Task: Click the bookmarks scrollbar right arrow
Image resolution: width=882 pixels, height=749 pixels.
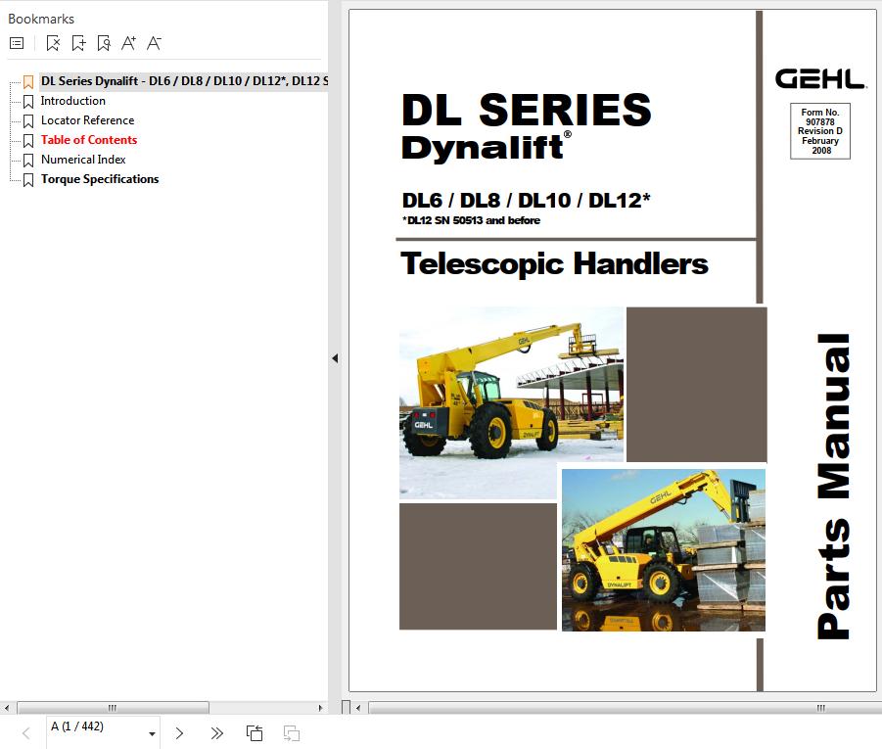Action: [x=321, y=708]
